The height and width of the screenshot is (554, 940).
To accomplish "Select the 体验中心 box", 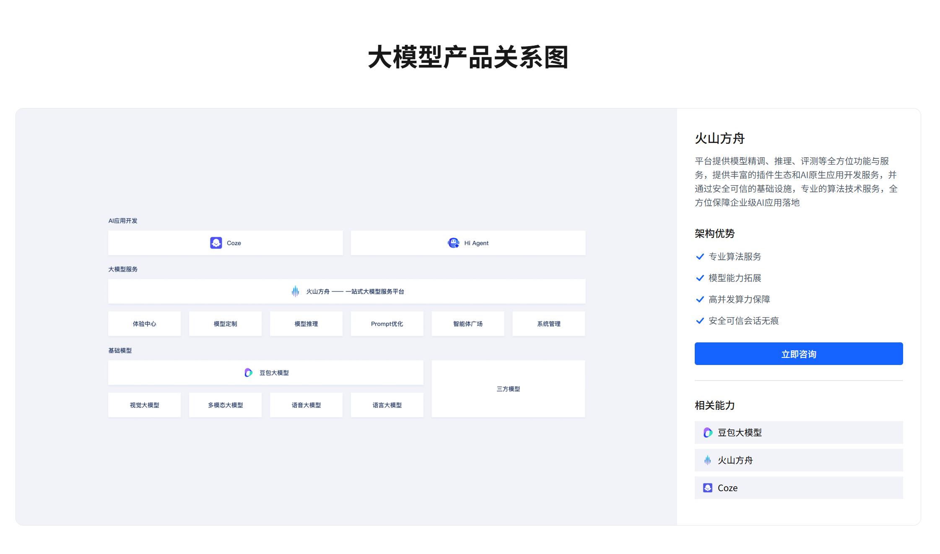I will point(145,324).
